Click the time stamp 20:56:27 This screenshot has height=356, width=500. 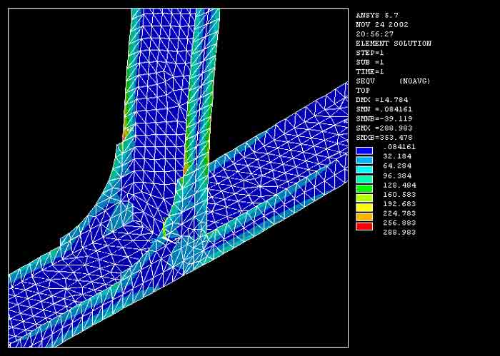(x=375, y=34)
